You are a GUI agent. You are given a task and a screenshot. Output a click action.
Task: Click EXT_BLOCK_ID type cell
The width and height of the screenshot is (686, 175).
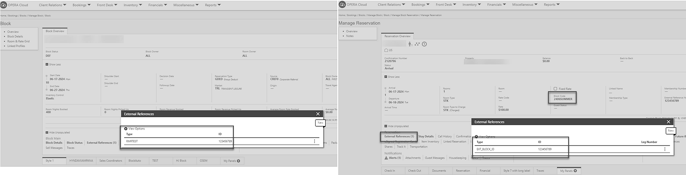coord(485,149)
